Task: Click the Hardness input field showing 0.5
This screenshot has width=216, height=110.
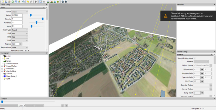Action: 17,22
